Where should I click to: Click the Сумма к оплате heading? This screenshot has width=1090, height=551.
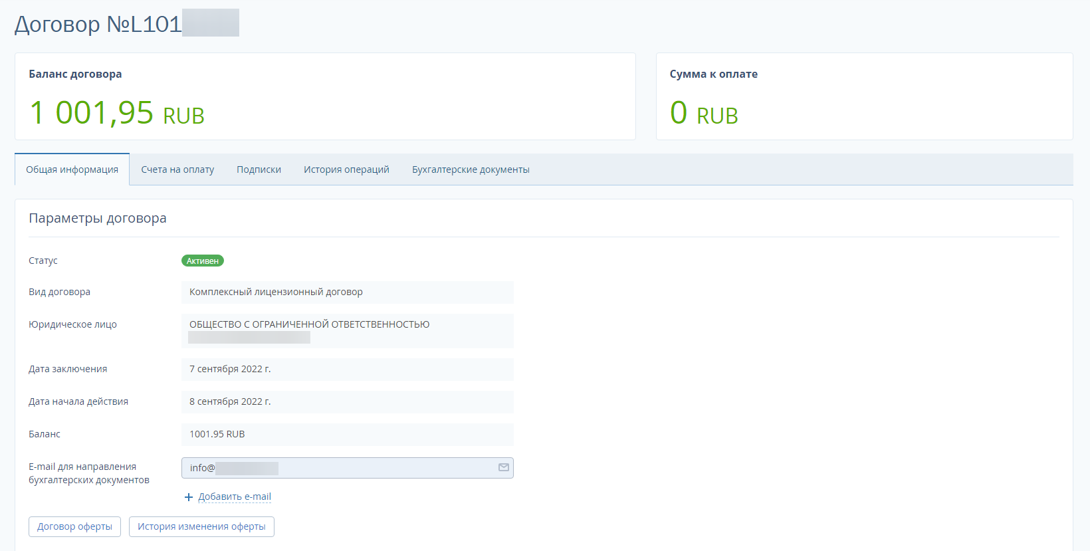click(714, 74)
